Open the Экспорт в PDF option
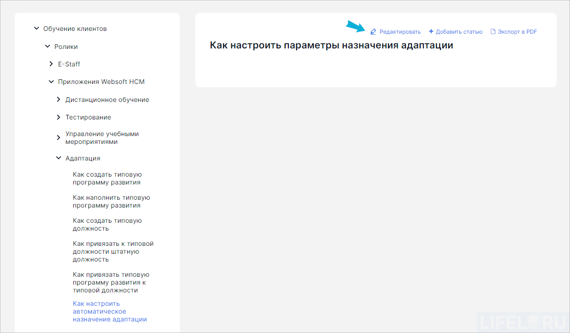This screenshot has width=570, height=333. tap(517, 31)
